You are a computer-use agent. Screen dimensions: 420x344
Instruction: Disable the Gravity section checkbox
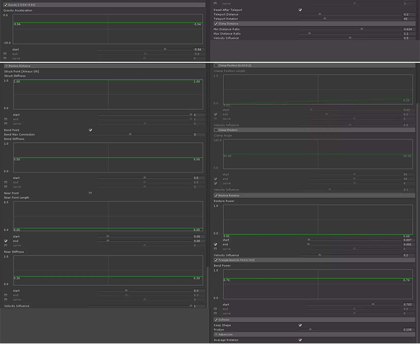(x=5, y=4)
